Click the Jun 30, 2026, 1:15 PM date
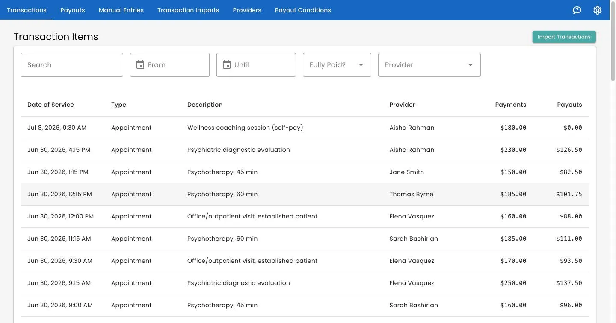The image size is (616, 323). (58, 172)
